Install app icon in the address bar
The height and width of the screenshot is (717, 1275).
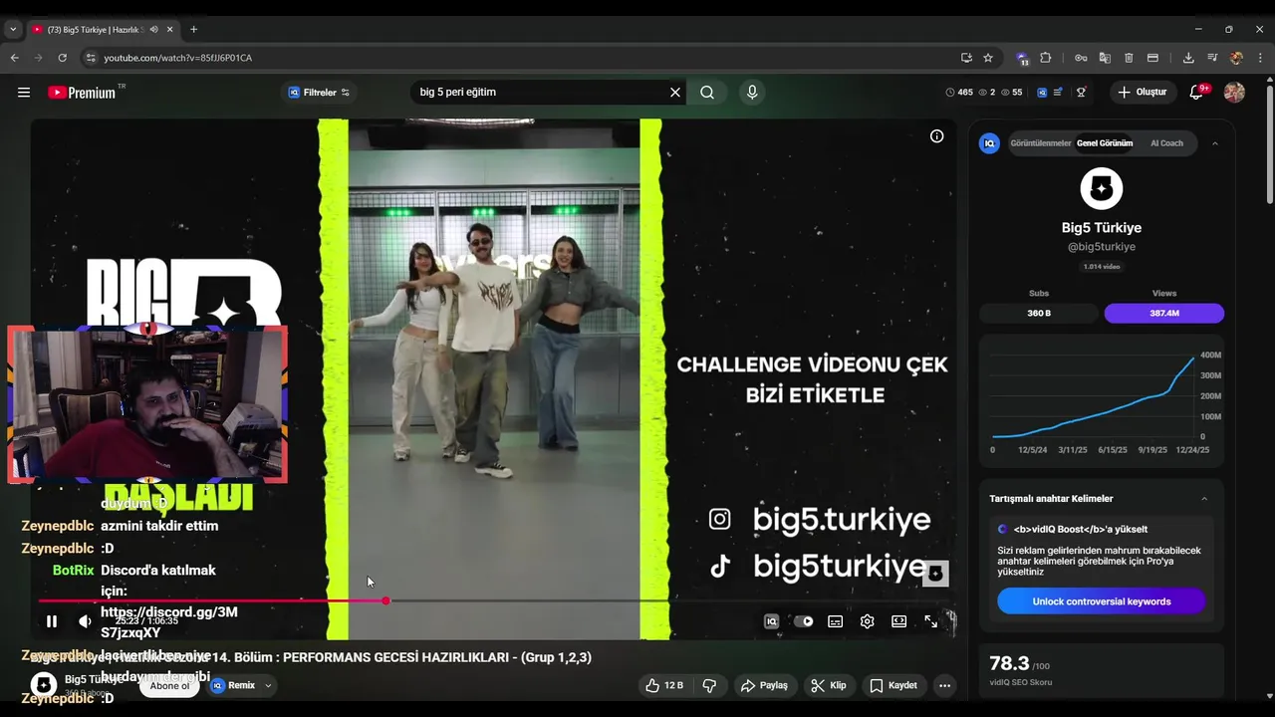pyautogui.click(x=966, y=58)
